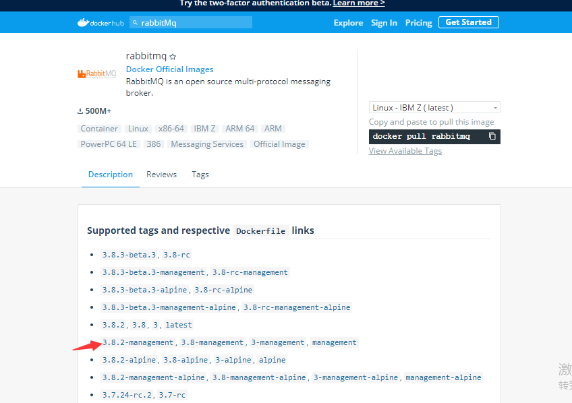This screenshot has height=403, width=572.
Task: Select the PowerPC 64 LE tag
Action: point(109,144)
